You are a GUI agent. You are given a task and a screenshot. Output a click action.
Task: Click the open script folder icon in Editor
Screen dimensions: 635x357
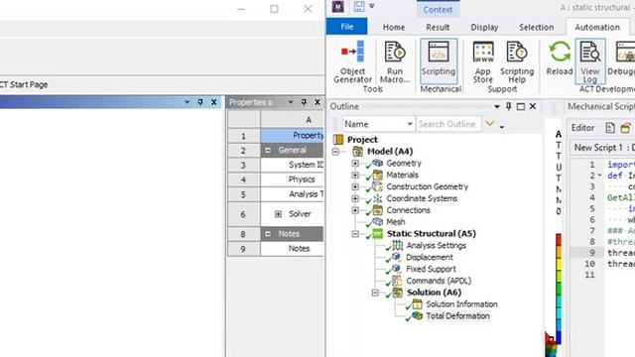tap(625, 128)
